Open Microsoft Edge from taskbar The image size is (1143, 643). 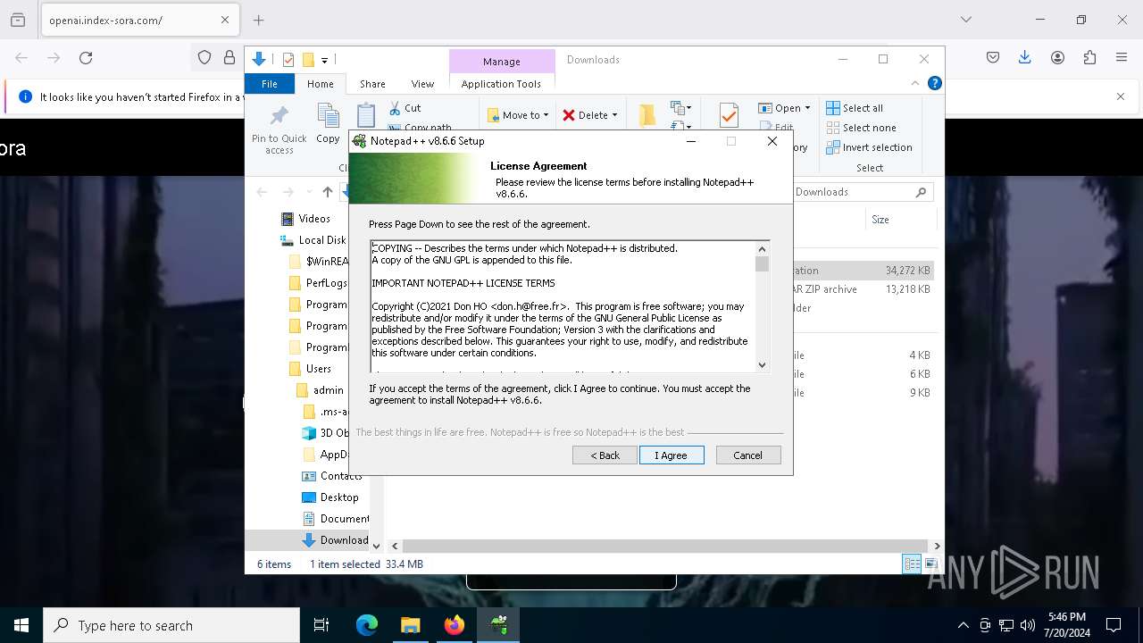tap(367, 625)
